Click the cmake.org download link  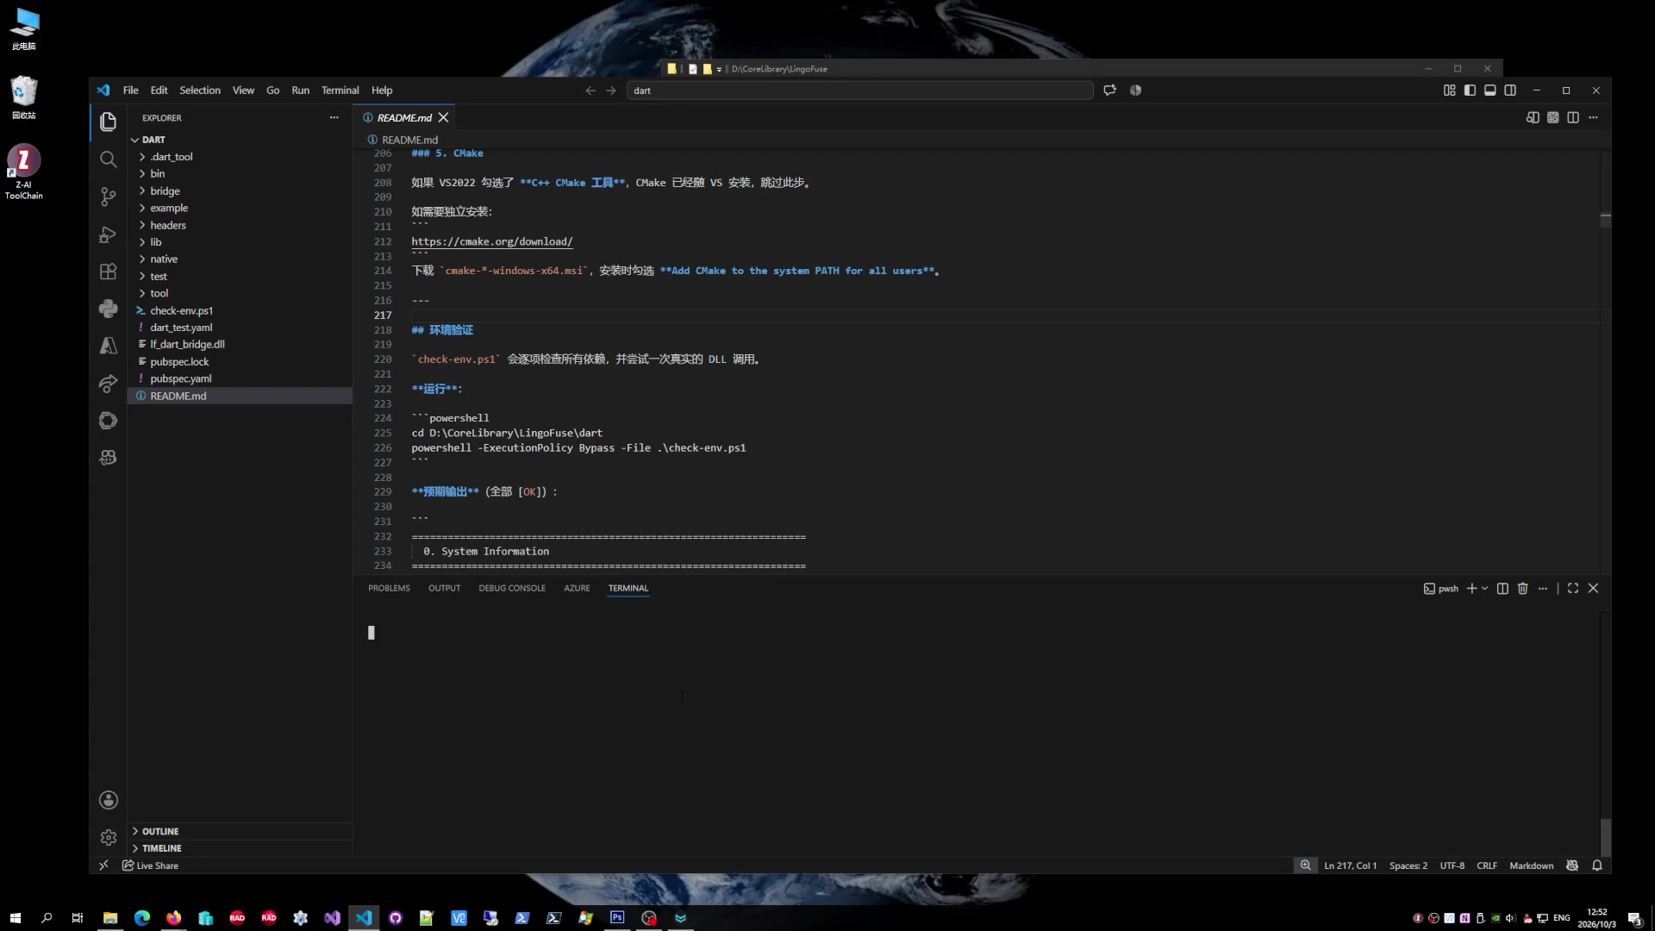click(491, 241)
